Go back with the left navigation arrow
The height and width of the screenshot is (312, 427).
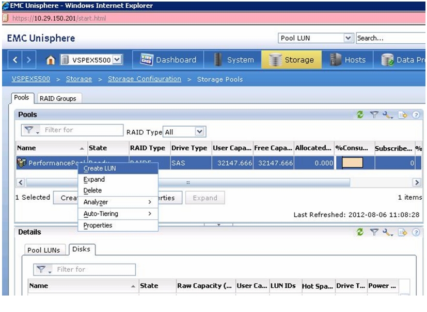[15, 60]
